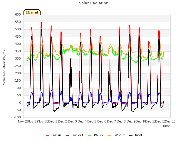The image size is (188, 141).
Task: Click the -50 y-axis tick label
Action: [18, 110]
